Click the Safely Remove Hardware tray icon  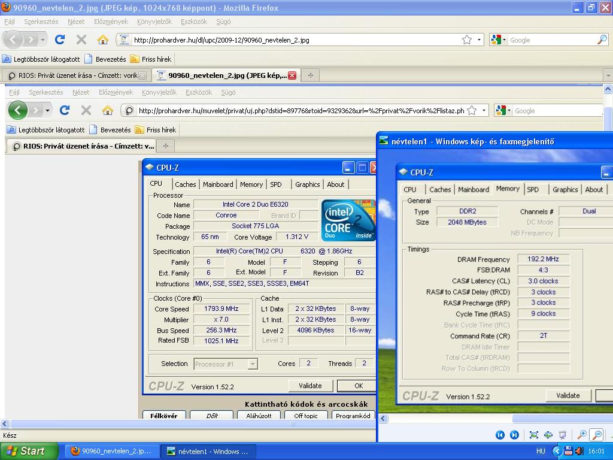click(568, 451)
